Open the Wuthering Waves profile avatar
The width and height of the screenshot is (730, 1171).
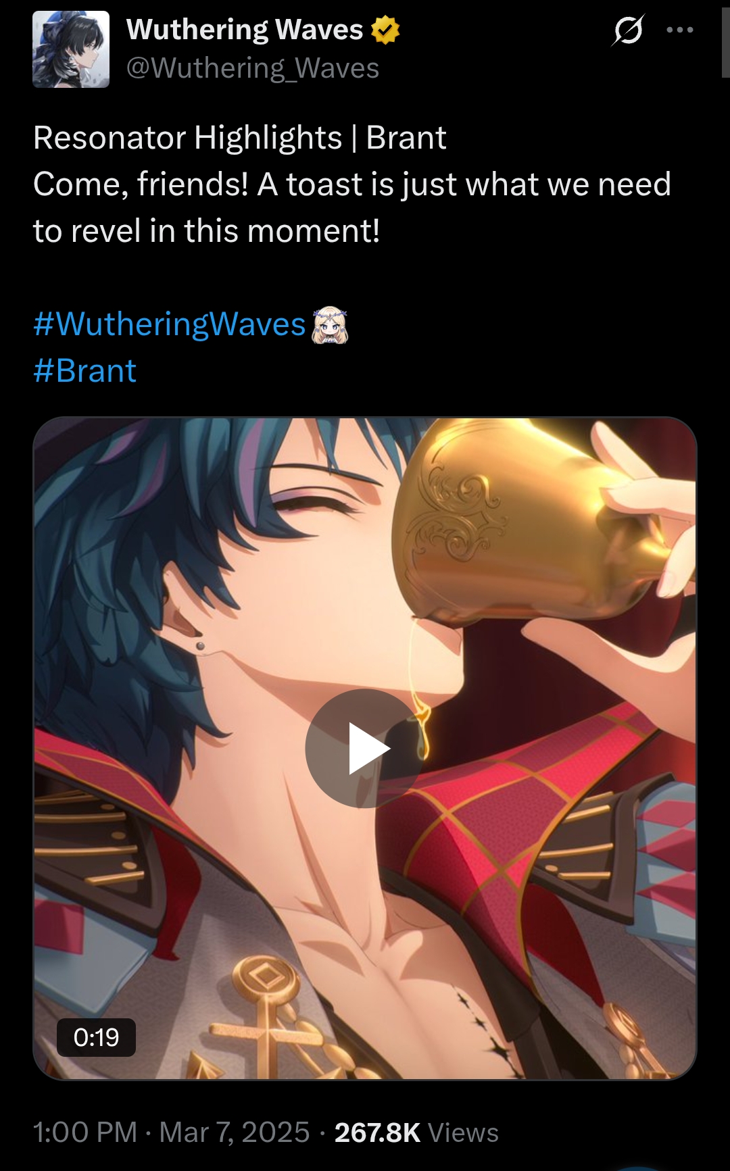coord(71,49)
